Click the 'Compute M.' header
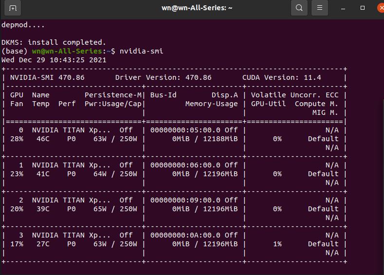The height and width of the screenshot is (275, 384). click(316, 104)
